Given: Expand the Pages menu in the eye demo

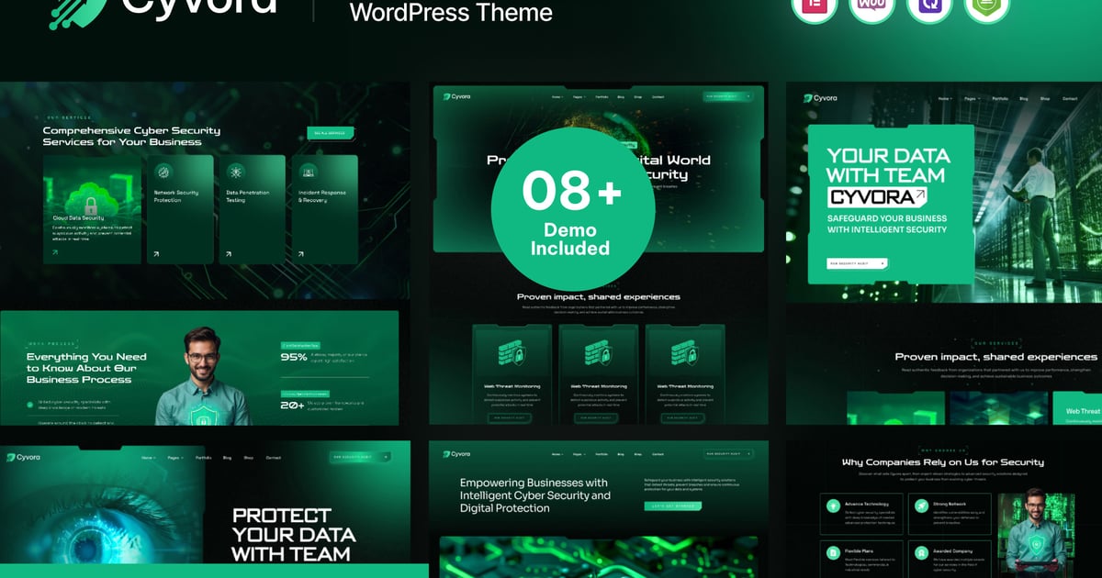Looking at the screenshot, I should (176, 457).
